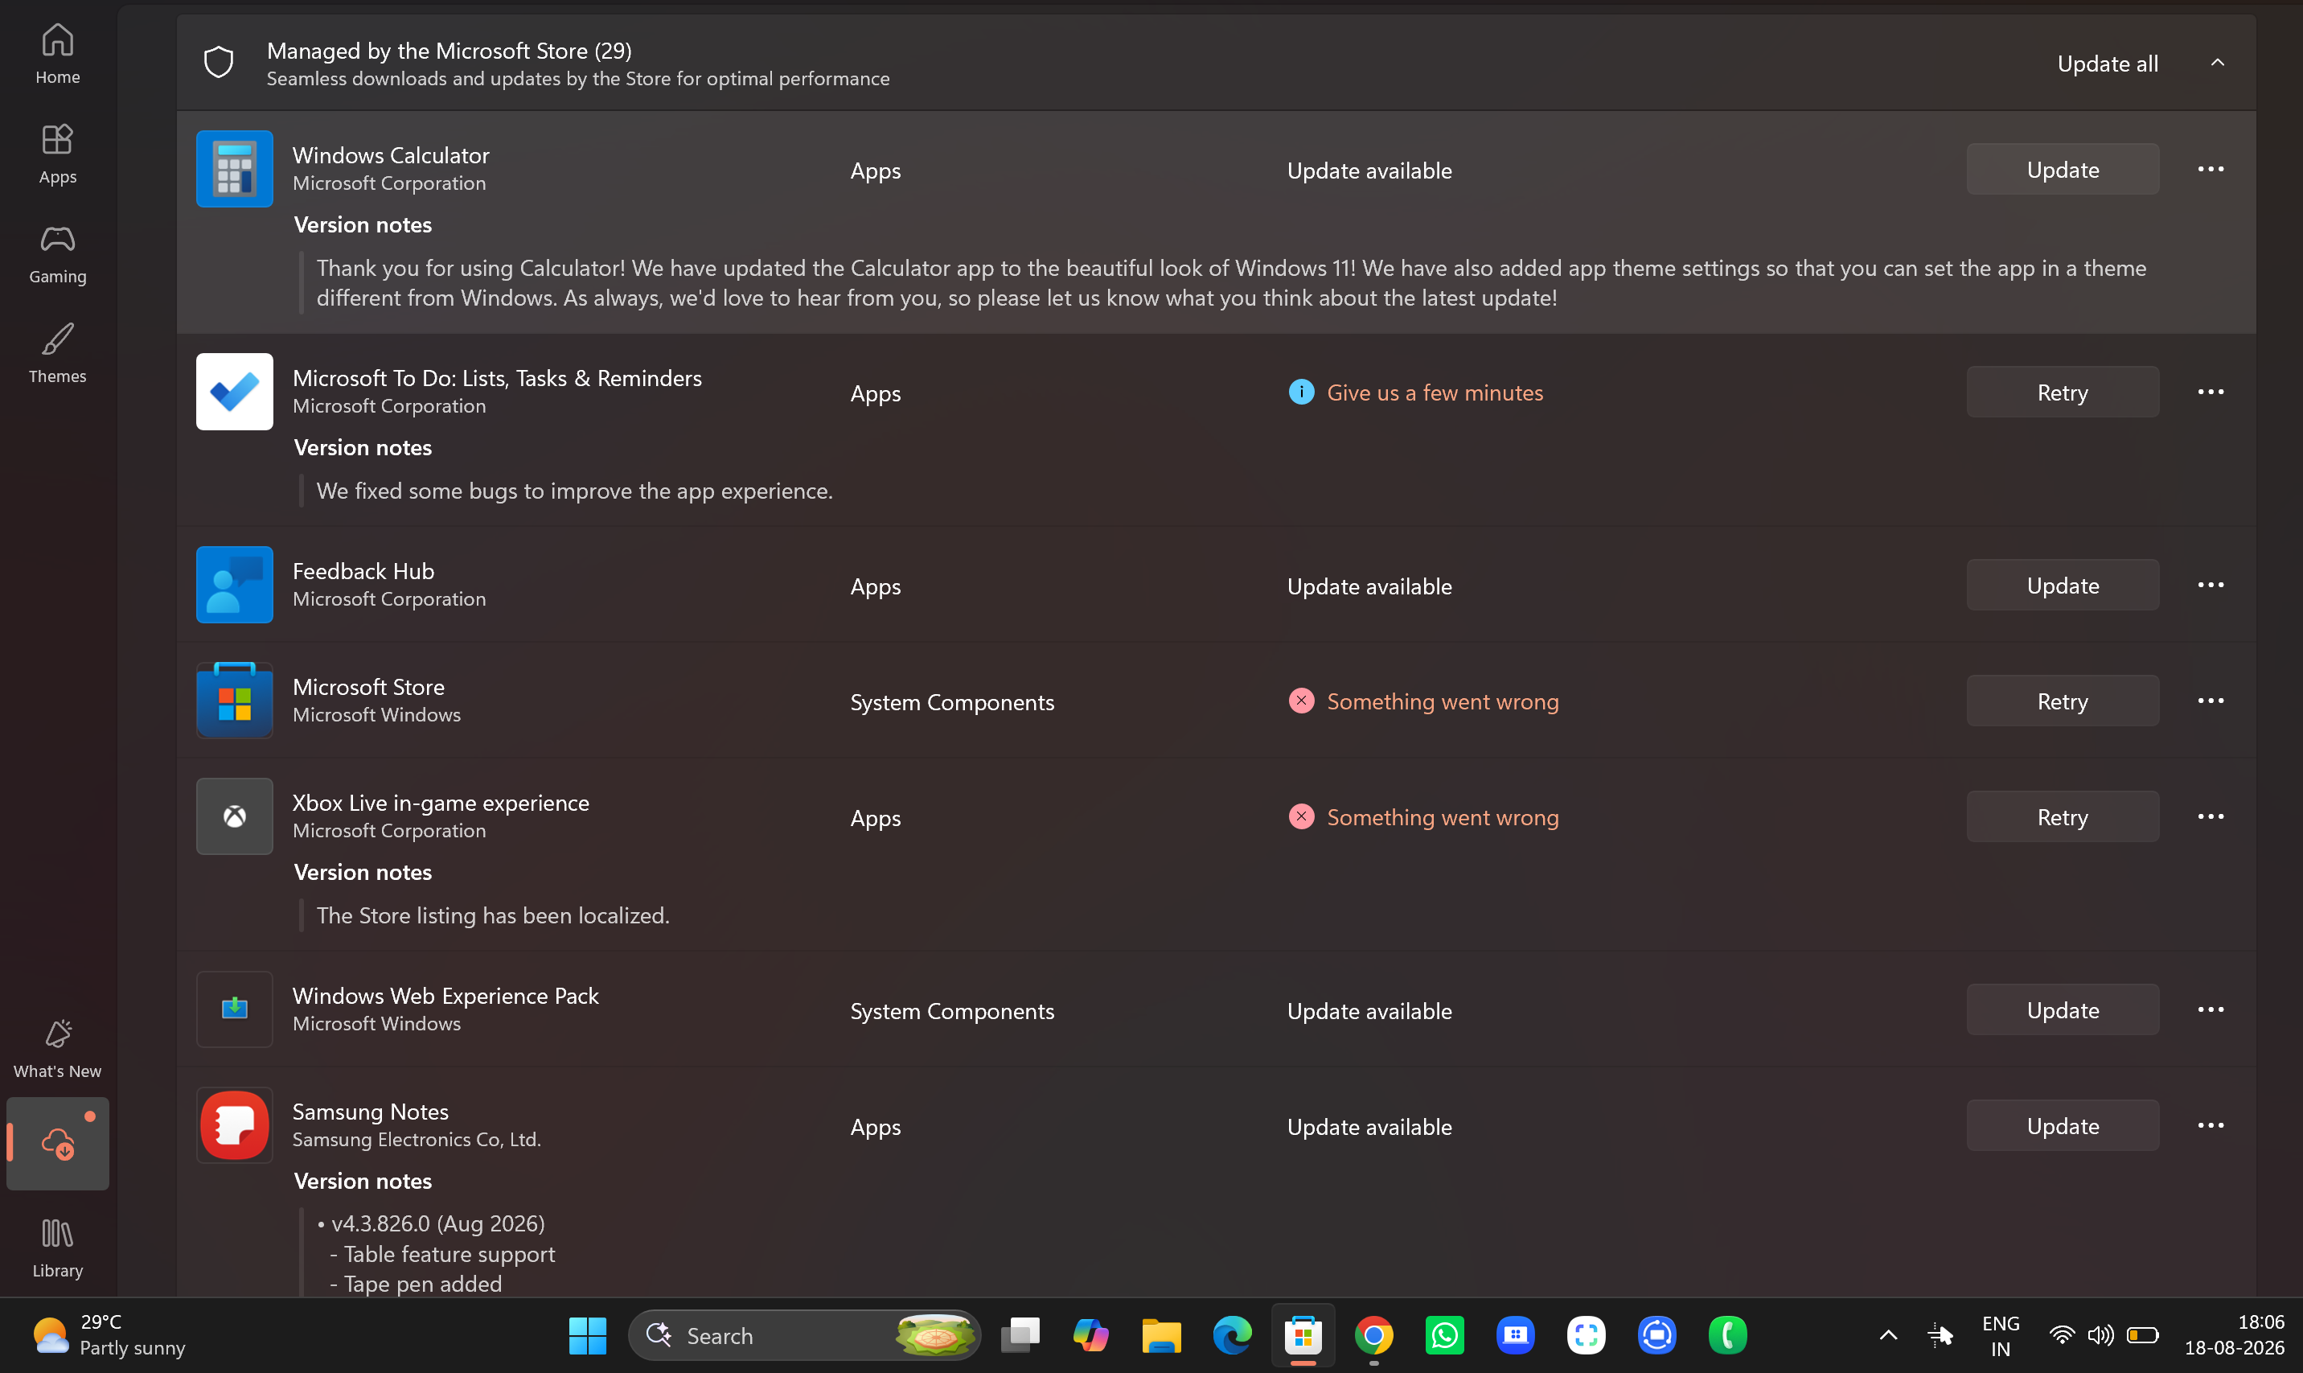Open Google Chrome from taskbar
Image resolution: width=2303 pixels, height=1373 pixels.
[1373, 1335]
